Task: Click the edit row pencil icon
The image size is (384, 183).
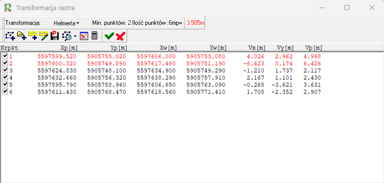Action: 44,36
